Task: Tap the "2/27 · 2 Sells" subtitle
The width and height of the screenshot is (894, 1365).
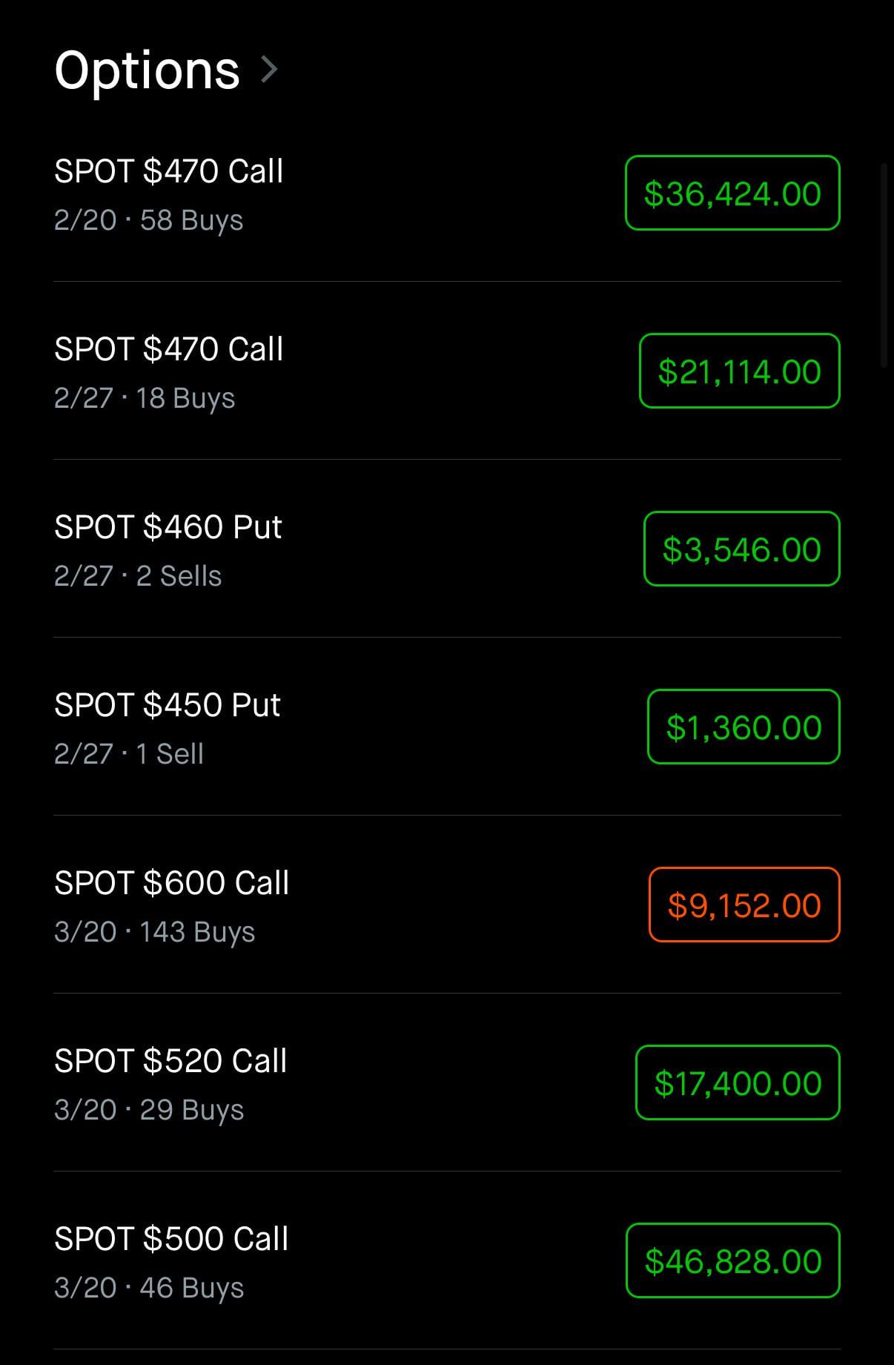Action: [138, 576]
